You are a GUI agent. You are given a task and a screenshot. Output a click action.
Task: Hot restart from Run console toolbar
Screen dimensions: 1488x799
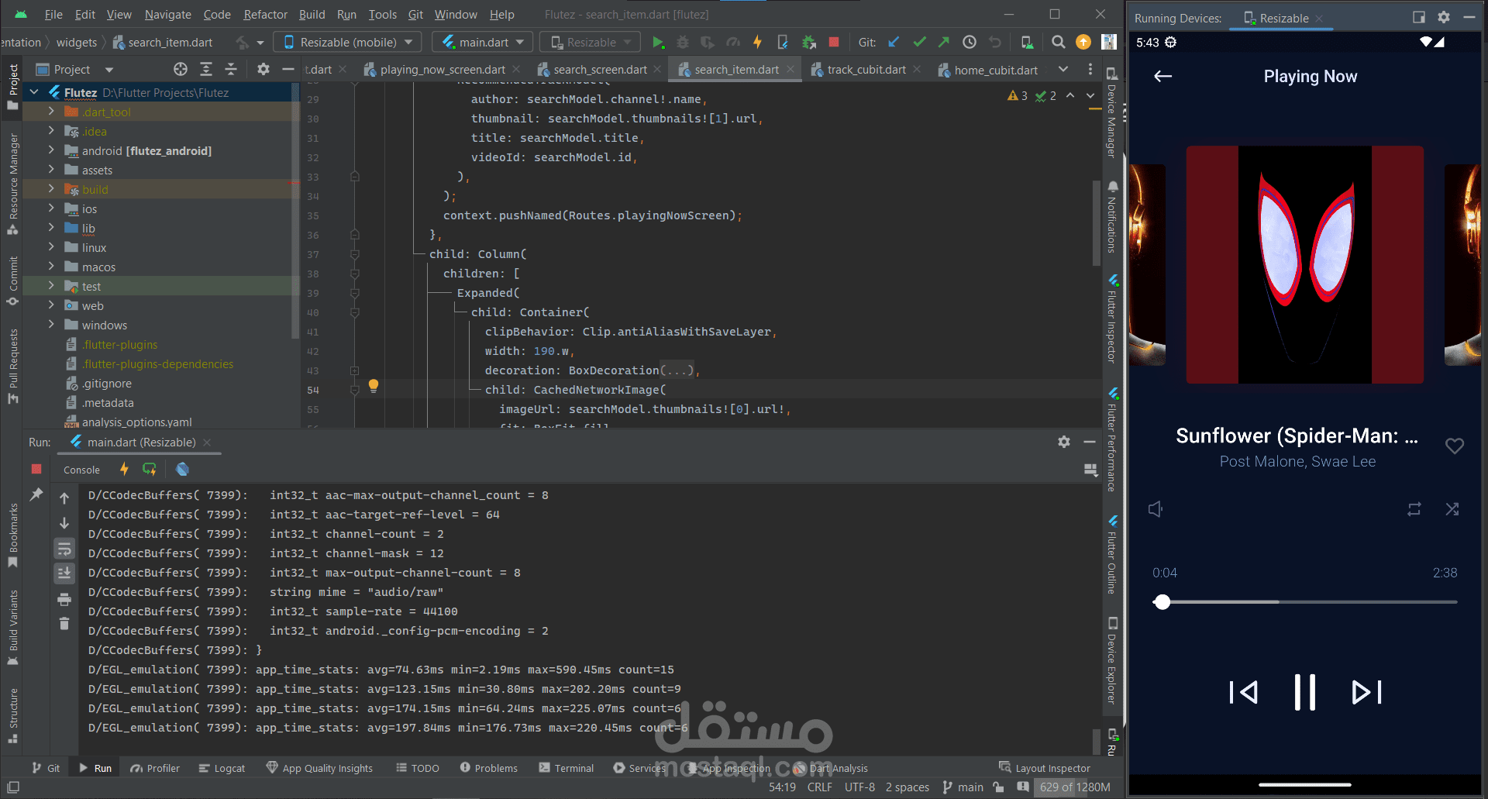tap(150, 470)
